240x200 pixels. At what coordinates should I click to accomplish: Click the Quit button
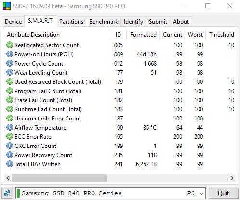[x=224, y=193]
